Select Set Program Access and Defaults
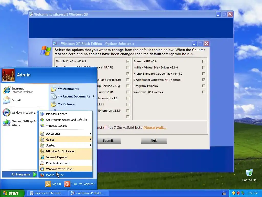The image size is (262, 197). [66, 120]
